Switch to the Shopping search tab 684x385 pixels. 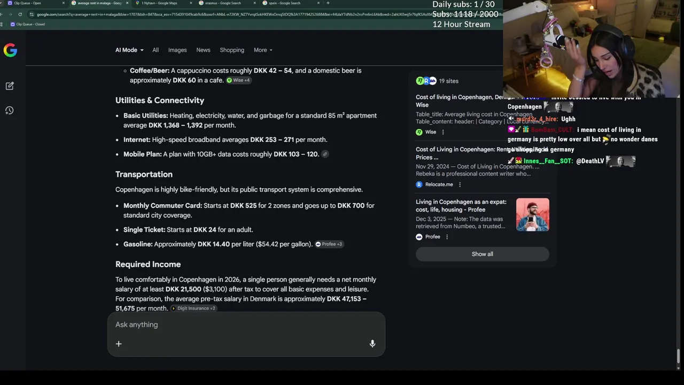tap(232, 50)
